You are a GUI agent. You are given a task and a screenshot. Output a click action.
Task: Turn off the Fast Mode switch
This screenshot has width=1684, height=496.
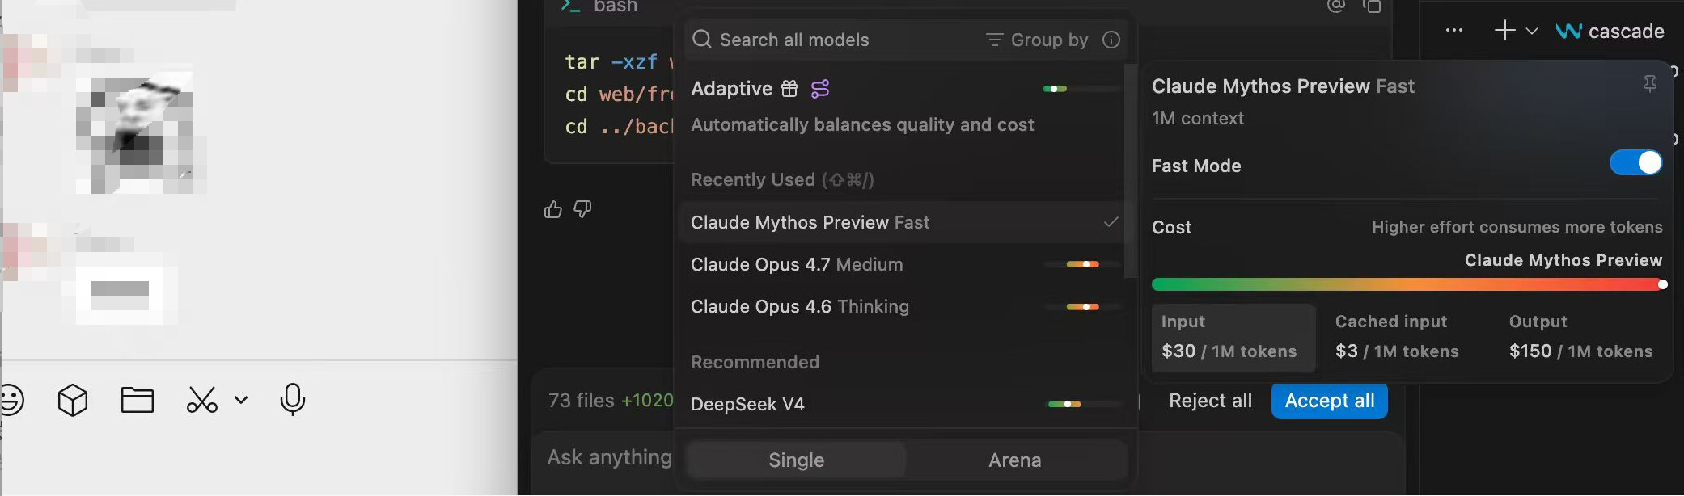point(1635,163)
